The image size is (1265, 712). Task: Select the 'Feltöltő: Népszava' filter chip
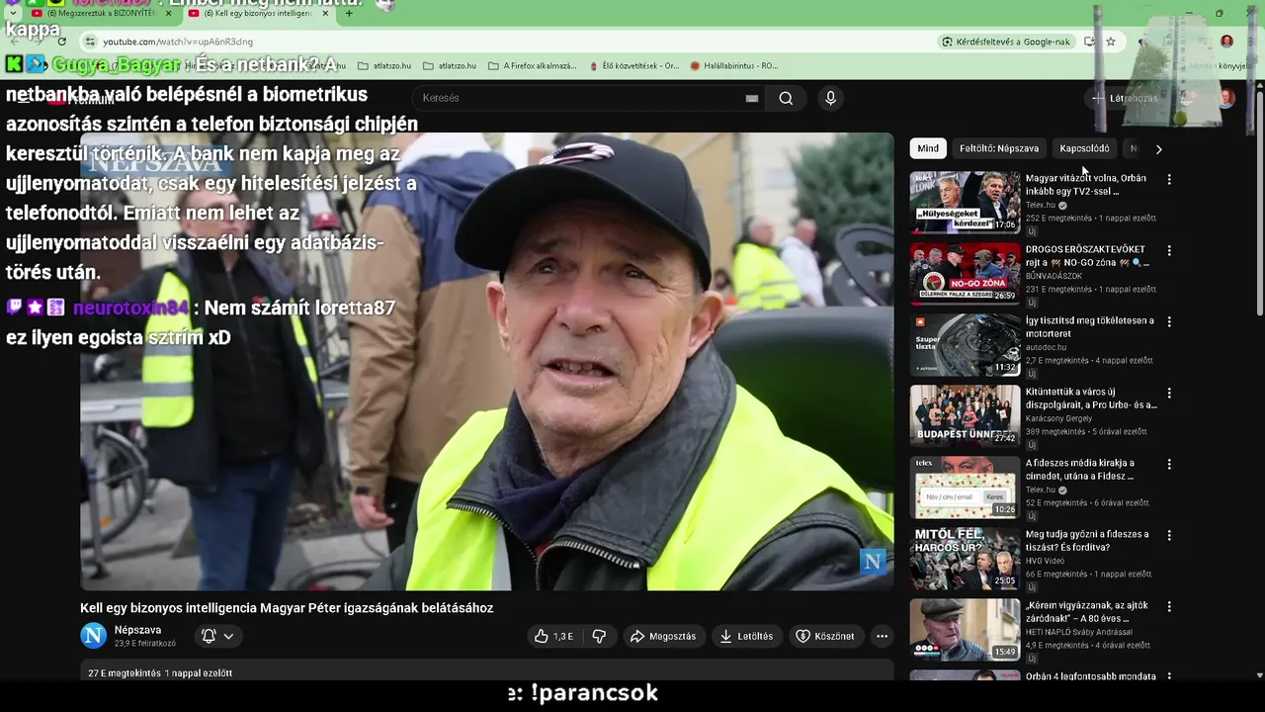pos(999,148)
